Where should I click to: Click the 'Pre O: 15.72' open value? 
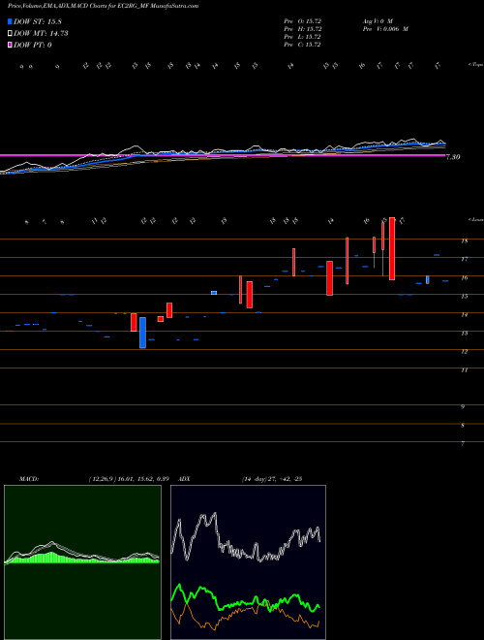[302, 20]
